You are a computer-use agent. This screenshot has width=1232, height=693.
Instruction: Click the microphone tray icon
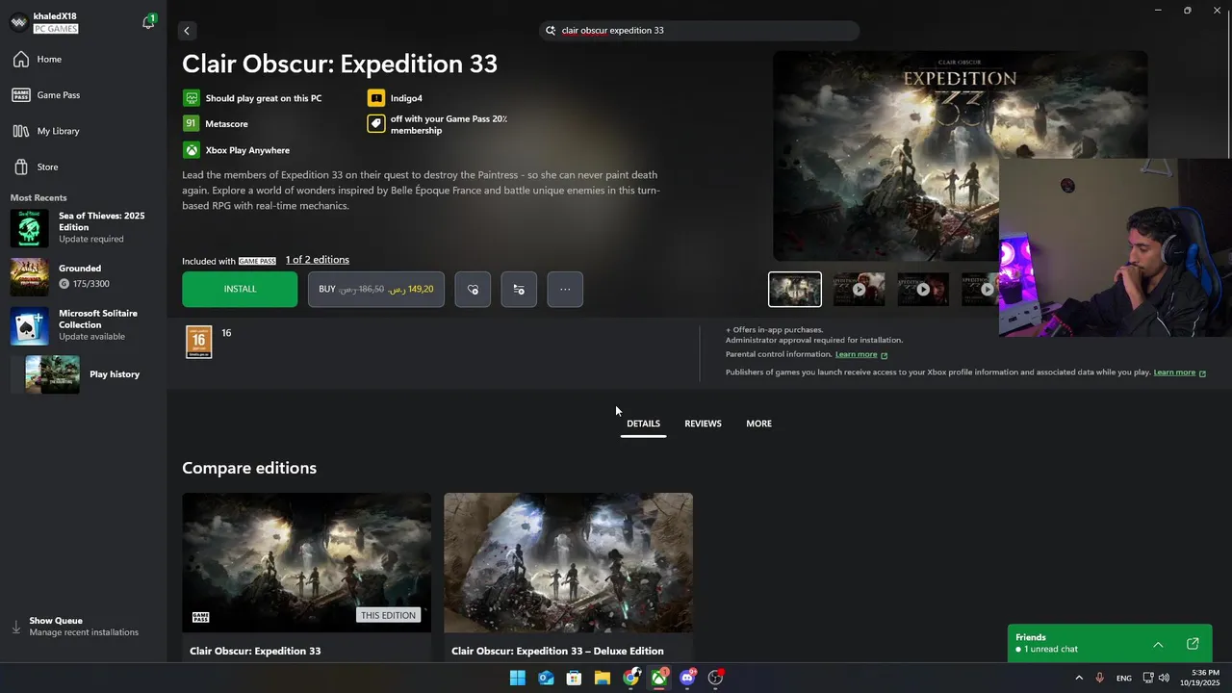[1099, 679]
